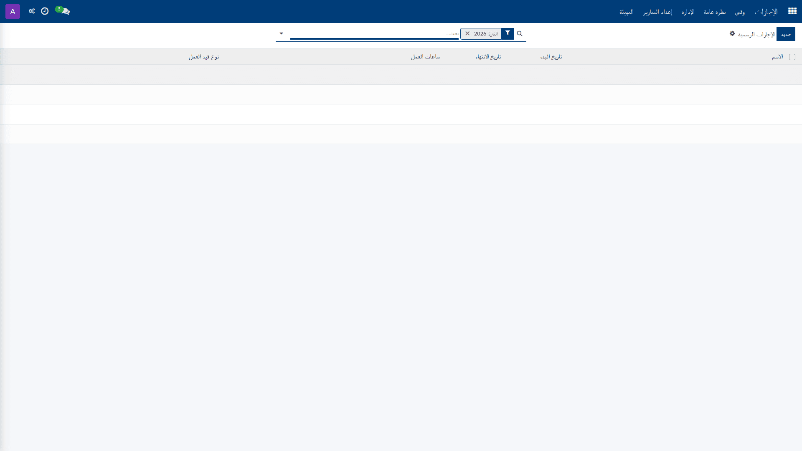Click the جديد new button
Image resolution: width=802 pixels, height=451 pixels.
[x=786, y=34]
